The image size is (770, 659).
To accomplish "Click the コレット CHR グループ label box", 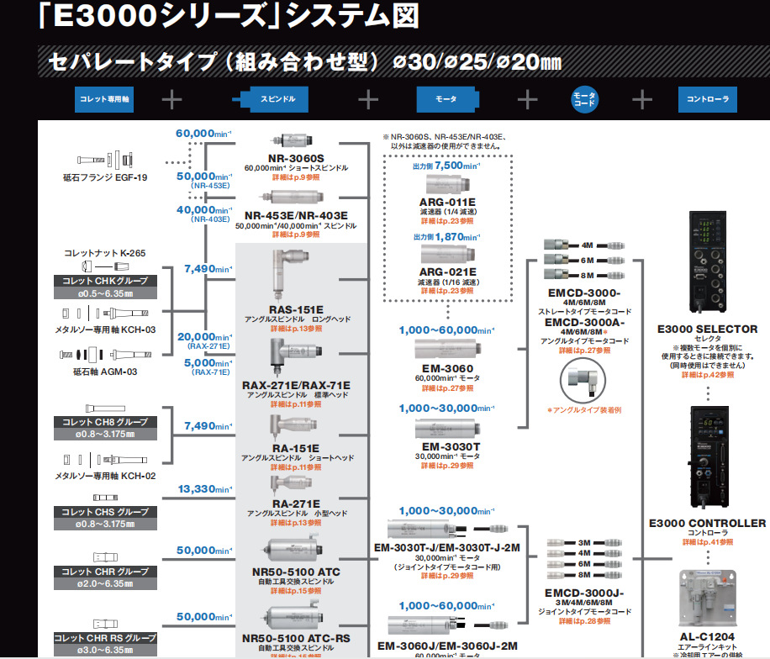I will (105, 577).
